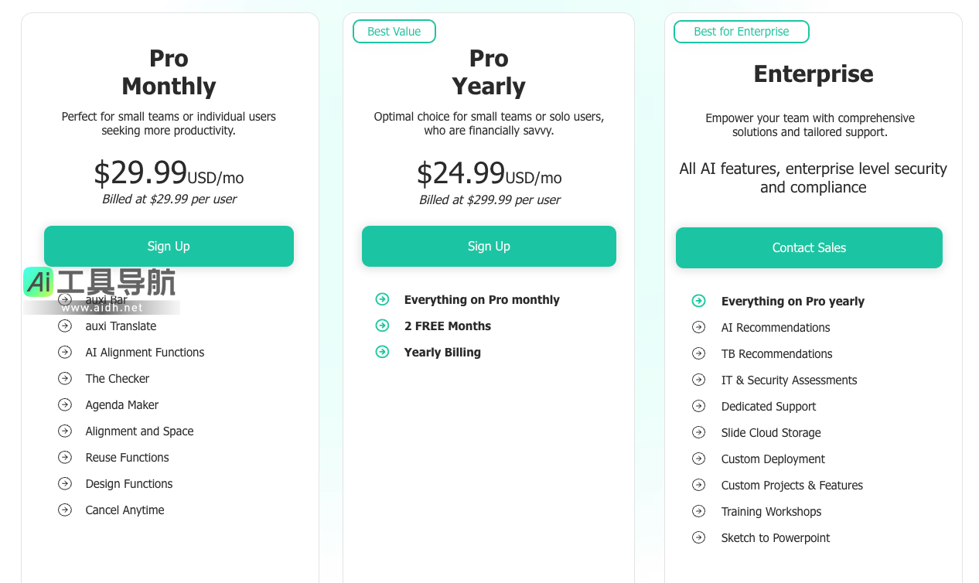Click the IT & Security Assessments item
Screen dimensions: 979x583
pyautogui.click(x=789, y=380)
